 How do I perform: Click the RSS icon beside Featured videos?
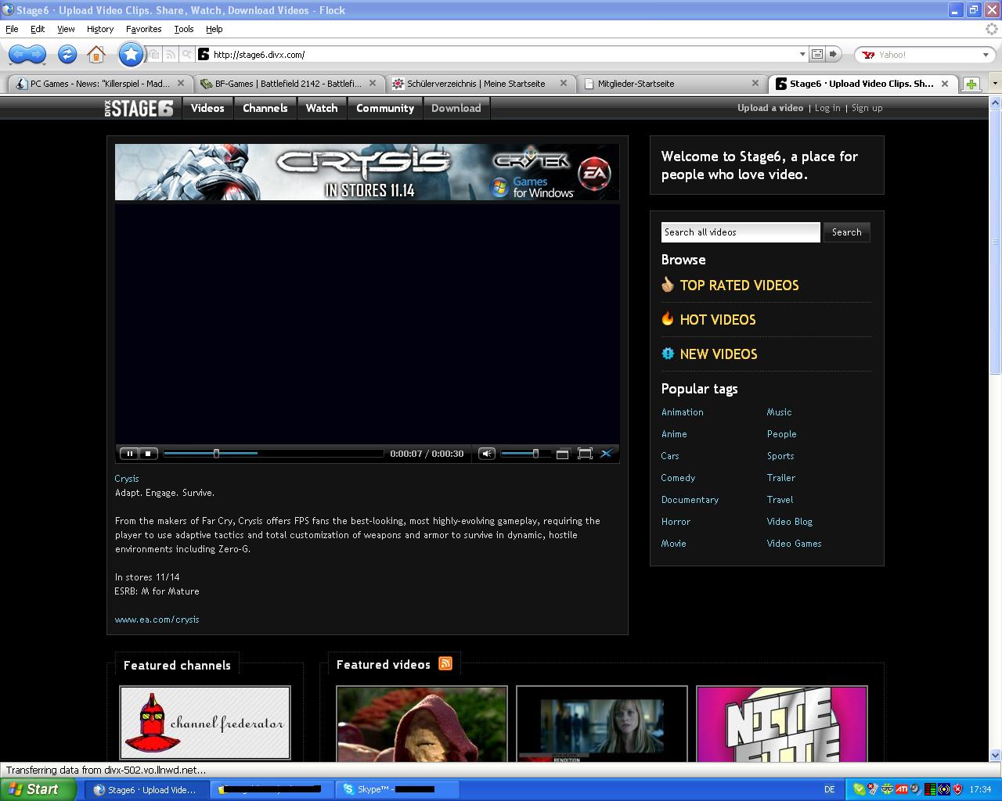point(445,664)
